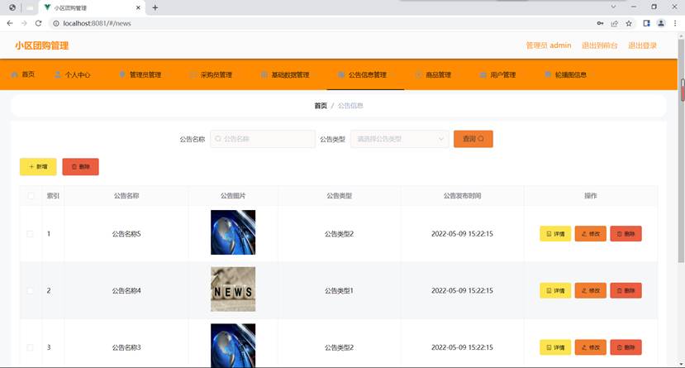Image resolution: width=685 pixels, height=368 pixels.
Task: Click 修改 button for 公告名称5
Action: [591, 234]
